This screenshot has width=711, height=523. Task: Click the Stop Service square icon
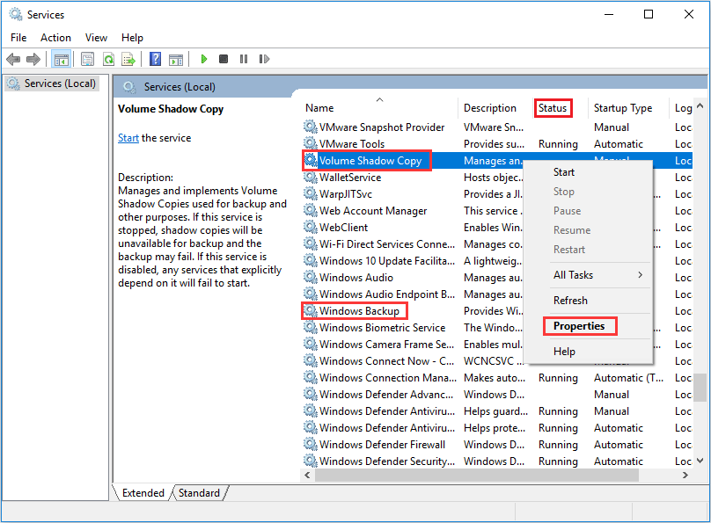pyautogui.click(x=224, y=59)
